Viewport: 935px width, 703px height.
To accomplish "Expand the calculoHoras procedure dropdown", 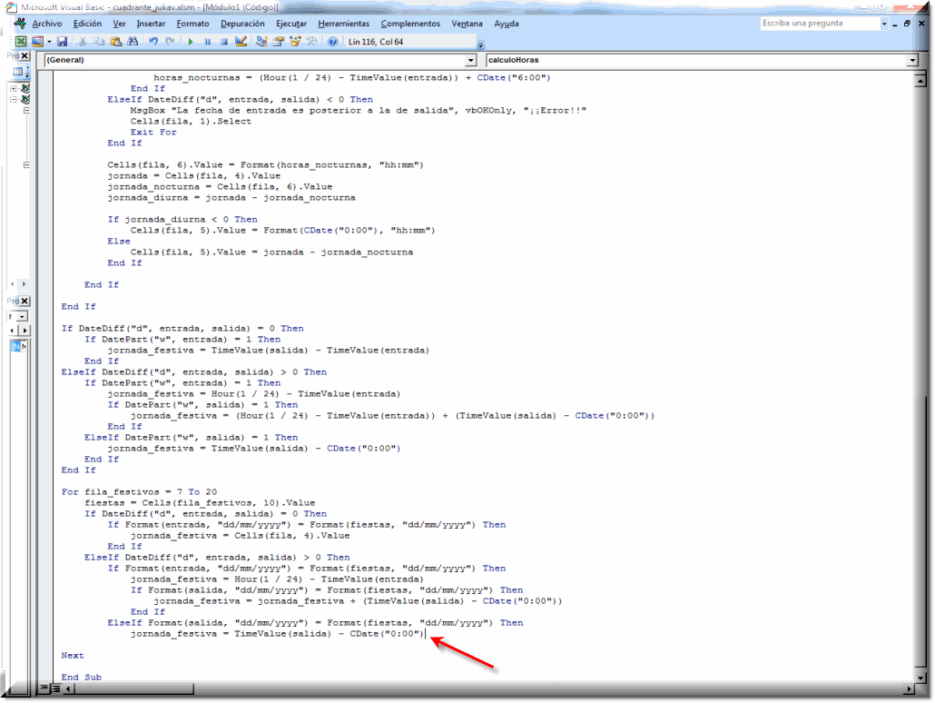I will (911, 60).
